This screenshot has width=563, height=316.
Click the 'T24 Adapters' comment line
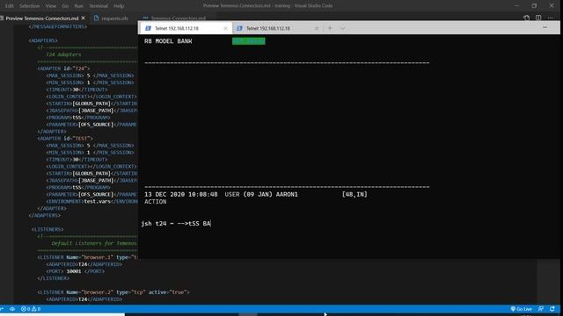tap(63, 54)
